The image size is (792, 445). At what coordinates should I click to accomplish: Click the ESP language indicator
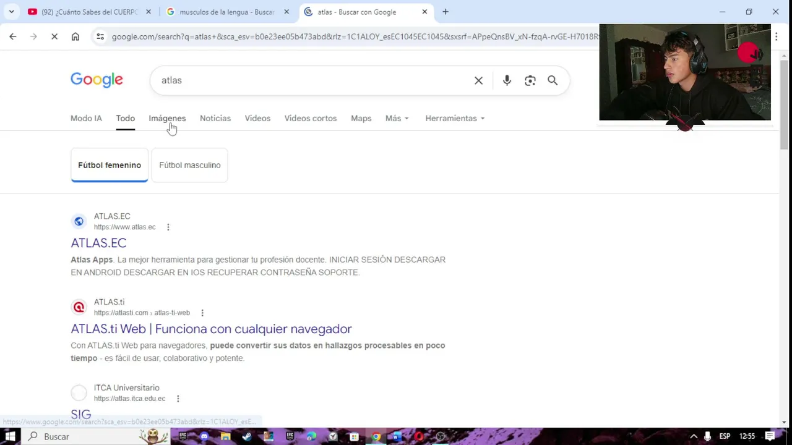pyautogui.click(x=725, y=436)
